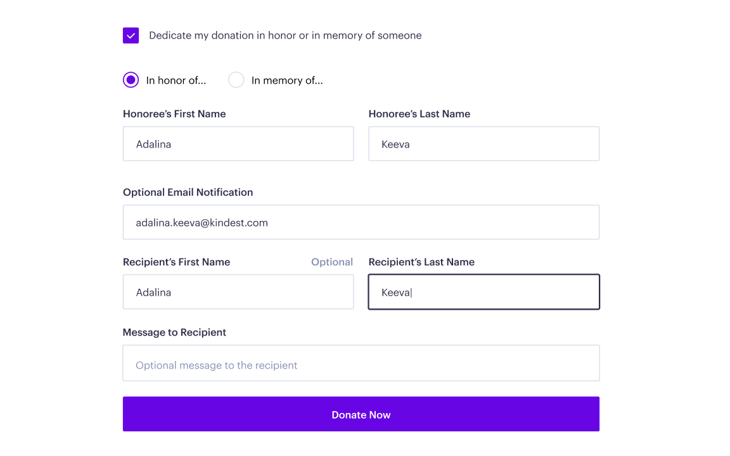The height and width of the screenshot is (456, 730).
Task: Select the 'In memory of...' radio button
Action: [236, 80]
